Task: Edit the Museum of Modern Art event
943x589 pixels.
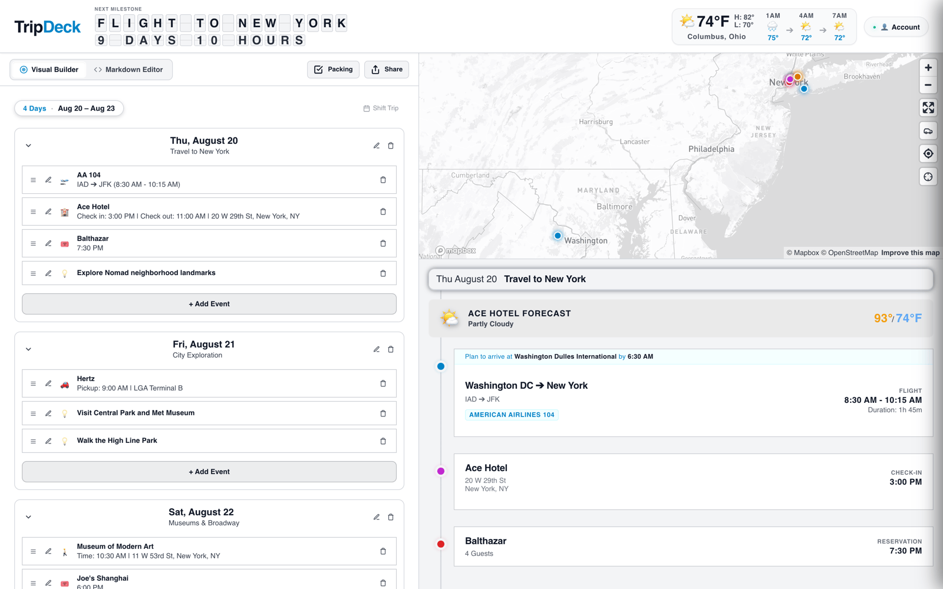Action: (48, 551)
